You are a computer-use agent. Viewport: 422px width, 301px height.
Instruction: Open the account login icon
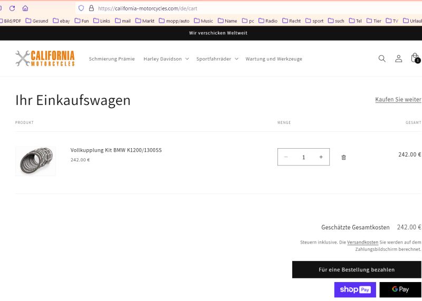click(x=399, y=59)
